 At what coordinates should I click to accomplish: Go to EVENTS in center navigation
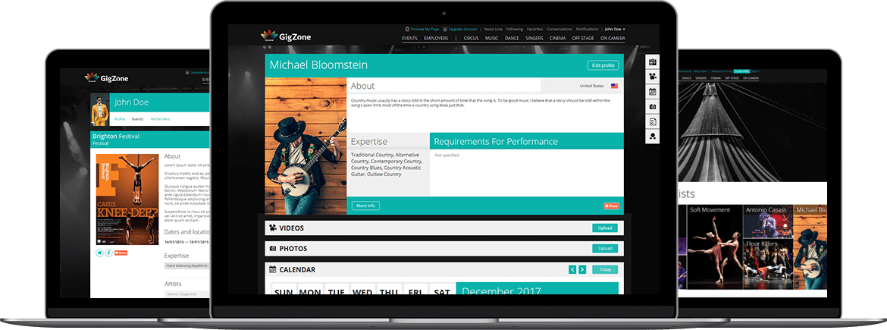[x=409, y=39]
